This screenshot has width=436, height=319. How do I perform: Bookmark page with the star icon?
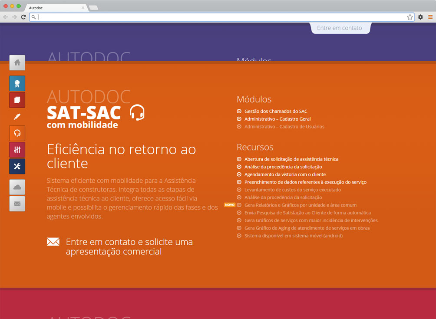click(x=410, y=17)
